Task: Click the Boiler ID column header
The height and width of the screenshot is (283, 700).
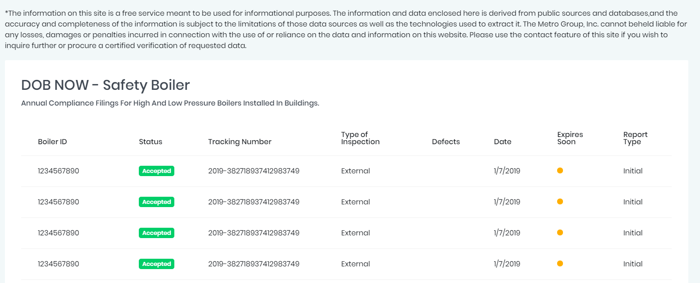Action: pyautogui.click(x=53, y=141)
